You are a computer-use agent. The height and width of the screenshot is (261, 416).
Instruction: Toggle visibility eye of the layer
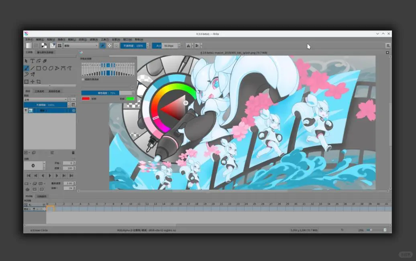(26, 110)
